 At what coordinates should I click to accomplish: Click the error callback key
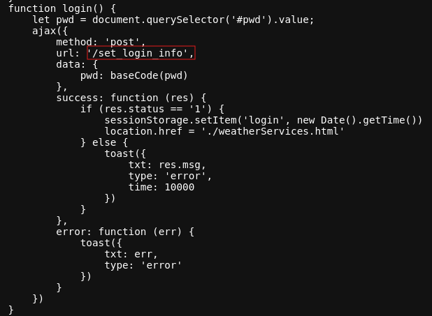coord(71,232)
